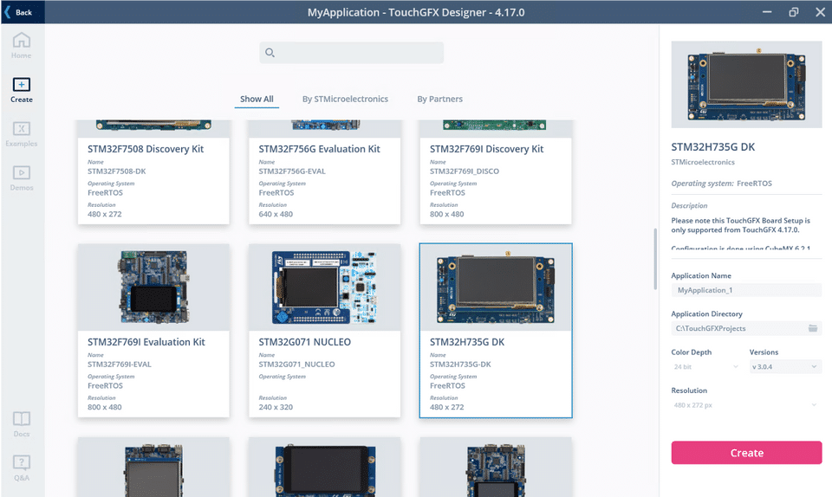Switch to By STMicroelectronics tab
Screen dimensions: 832x497
(x=345, y=99)
